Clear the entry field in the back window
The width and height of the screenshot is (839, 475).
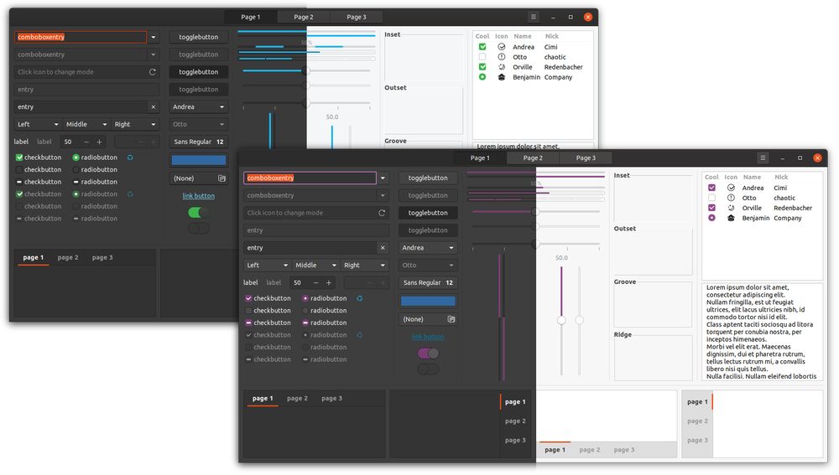coord(153,107)
